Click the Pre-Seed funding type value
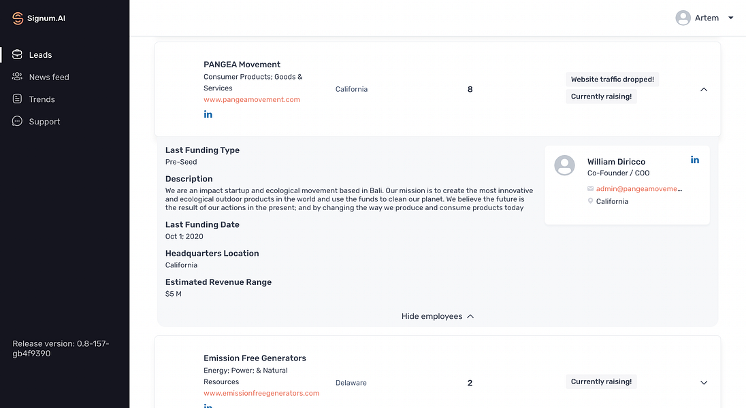This screenshot has height=408, width=746. (x=181, y=162)
